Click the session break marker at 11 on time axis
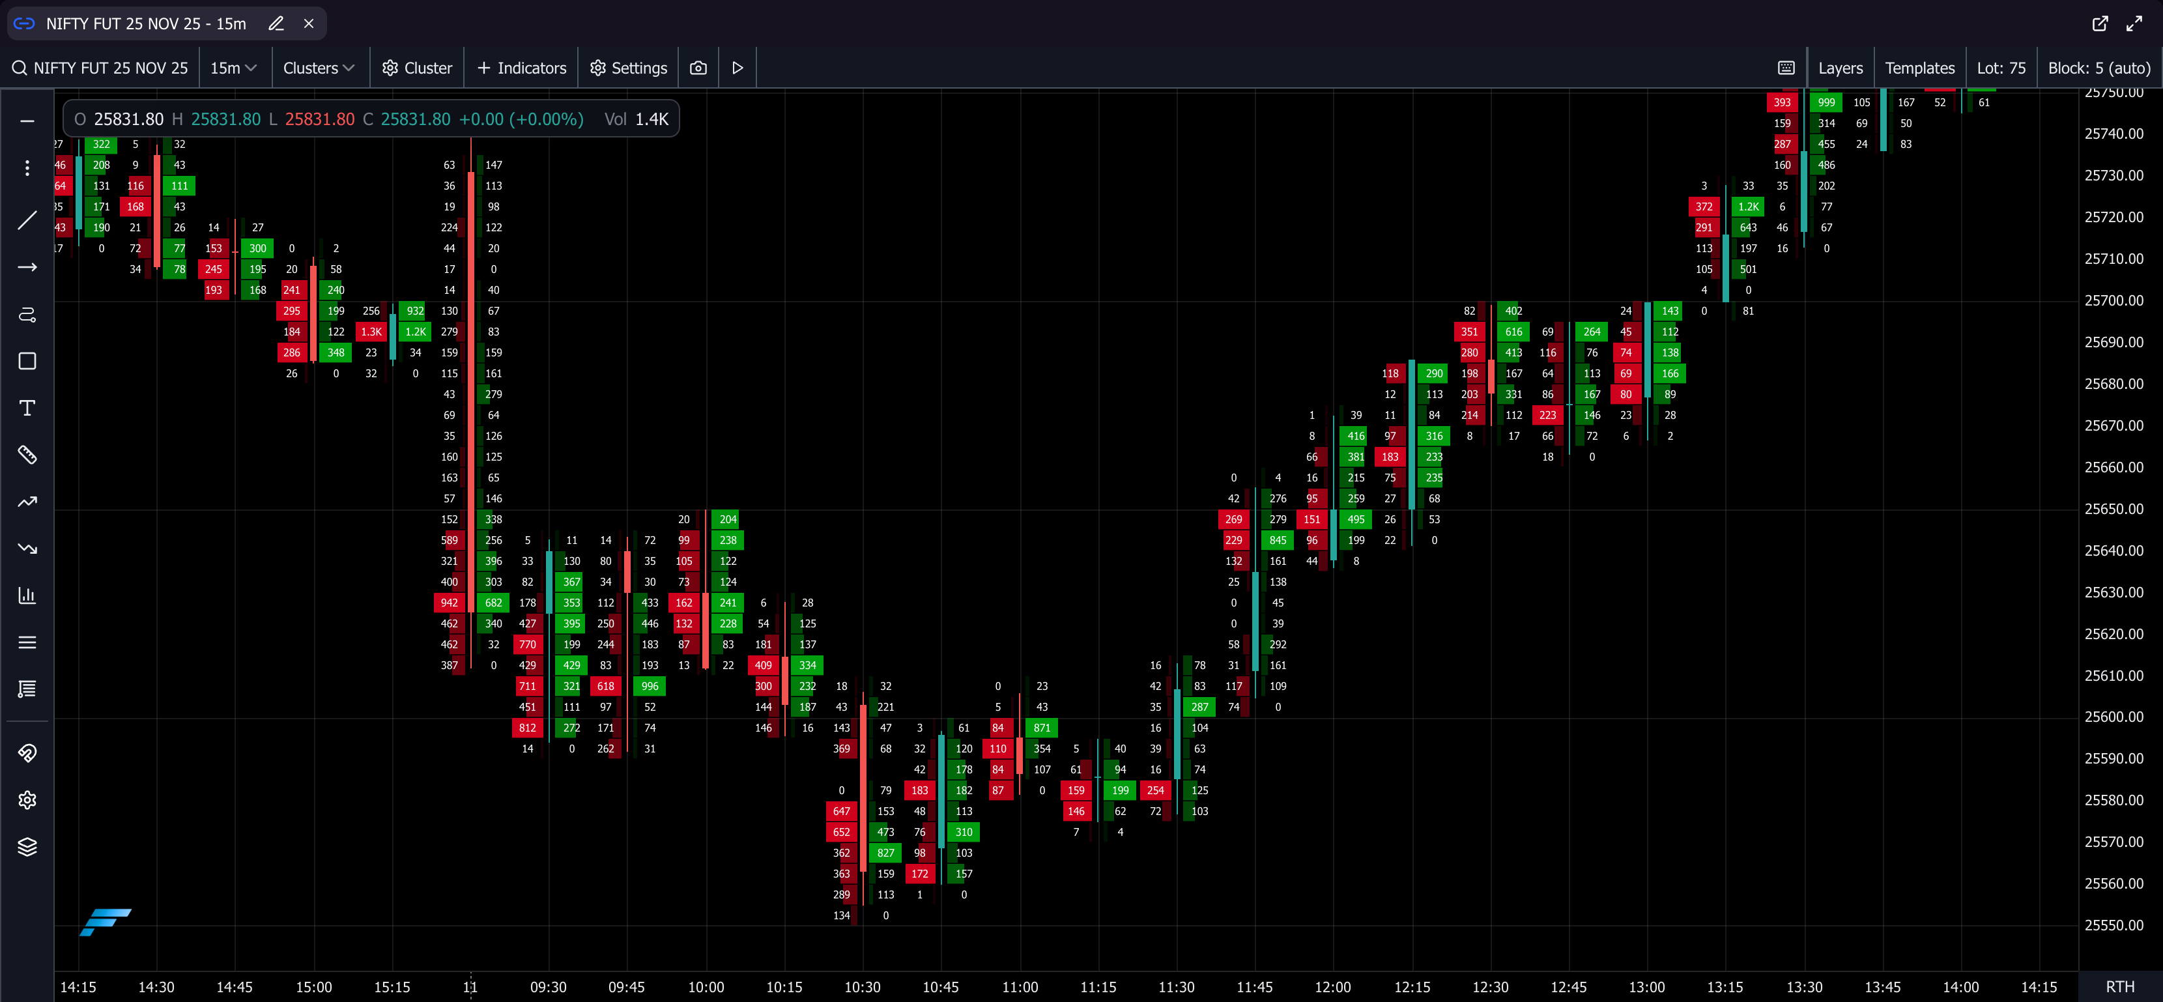 [x=470, y=987]
